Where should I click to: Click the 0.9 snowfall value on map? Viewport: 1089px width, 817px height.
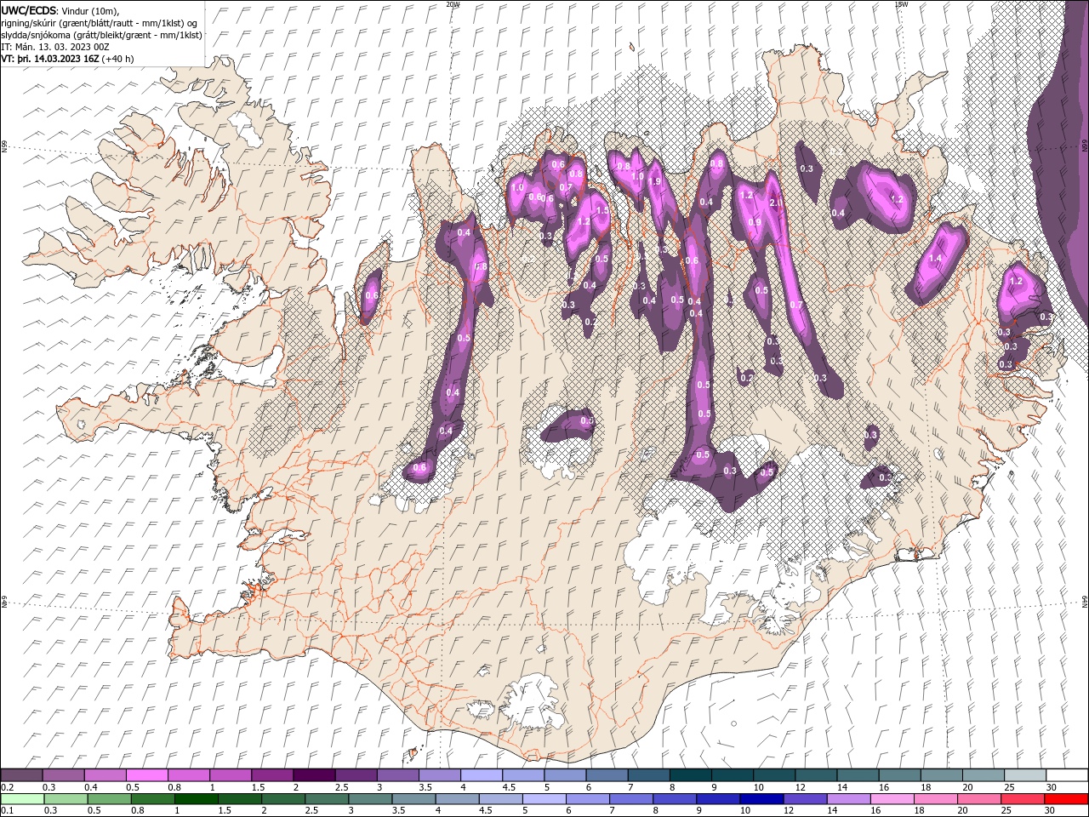click(x=754, y=222)
